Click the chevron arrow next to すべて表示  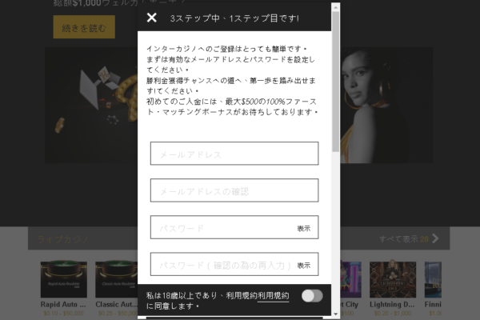(x=435, y=238)
